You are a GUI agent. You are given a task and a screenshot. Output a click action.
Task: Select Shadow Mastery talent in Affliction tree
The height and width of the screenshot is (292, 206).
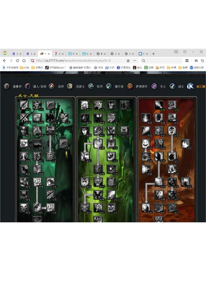click(37, 169)
